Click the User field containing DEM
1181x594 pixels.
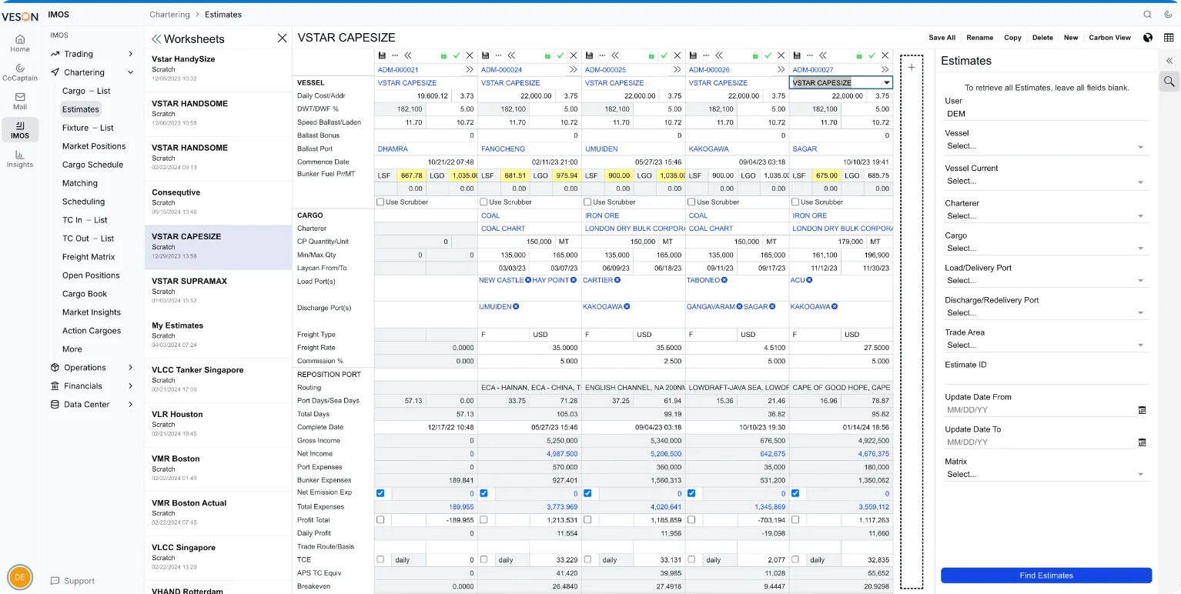click(x=1046, y=114)
